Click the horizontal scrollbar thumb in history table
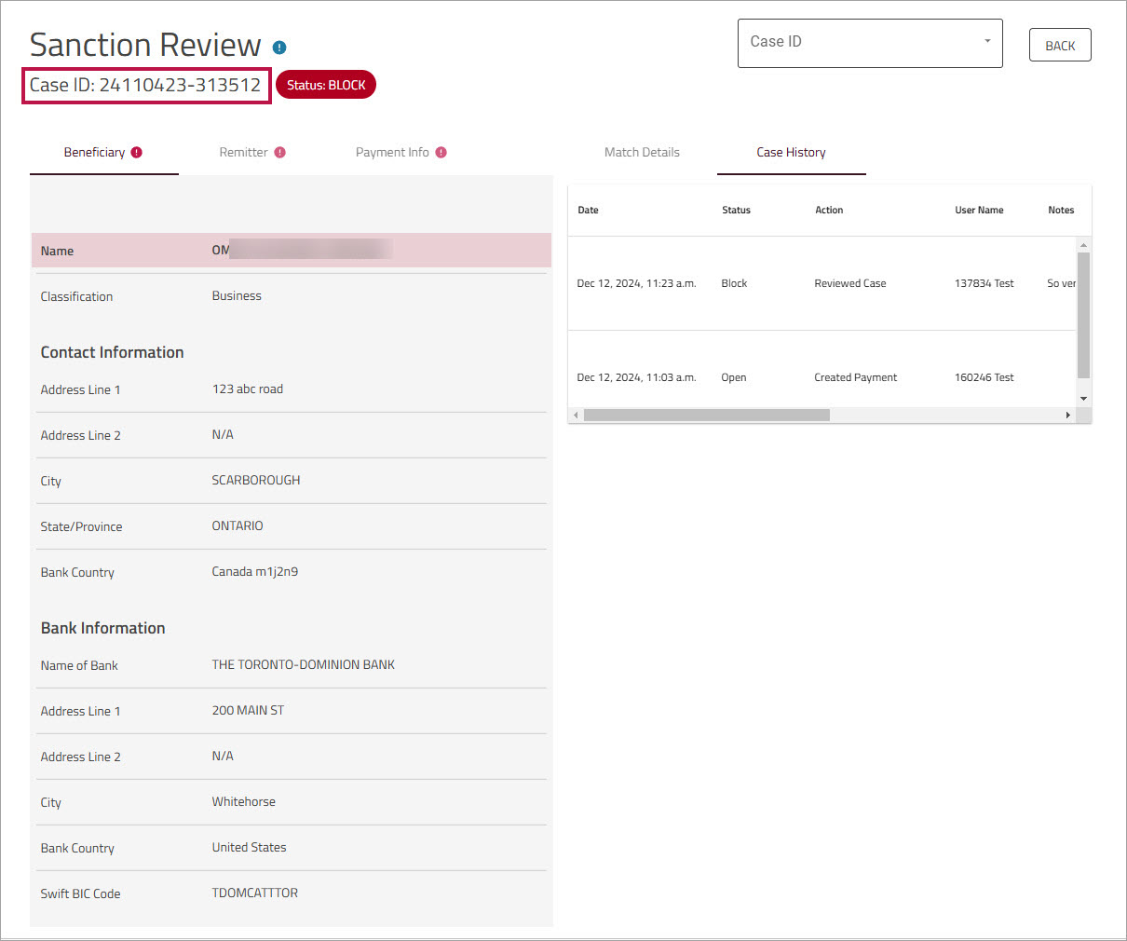 tap(706, 416)
